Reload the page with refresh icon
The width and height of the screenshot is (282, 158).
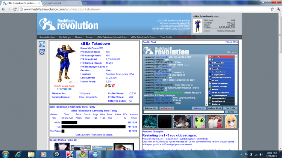[x=15, y=9]
